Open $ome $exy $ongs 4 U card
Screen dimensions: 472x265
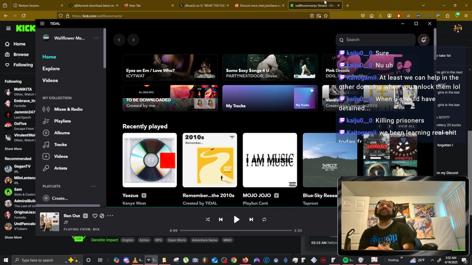pyautogui.click(x=270, y=67)
